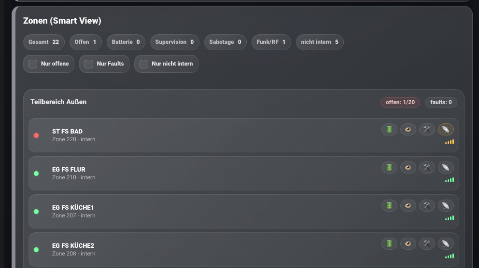Click battery icon for ST FS BAD zone
This screenshot has height=268, width=479.
point(389,129)
